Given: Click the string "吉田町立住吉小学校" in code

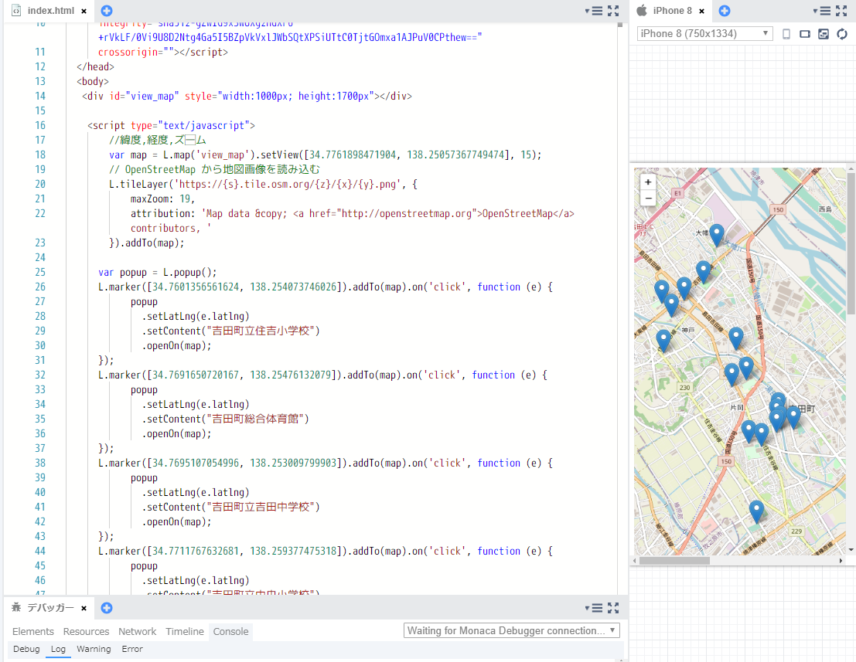Looking at the screenshot, I should pyautogui.click(x=261, y=331).
